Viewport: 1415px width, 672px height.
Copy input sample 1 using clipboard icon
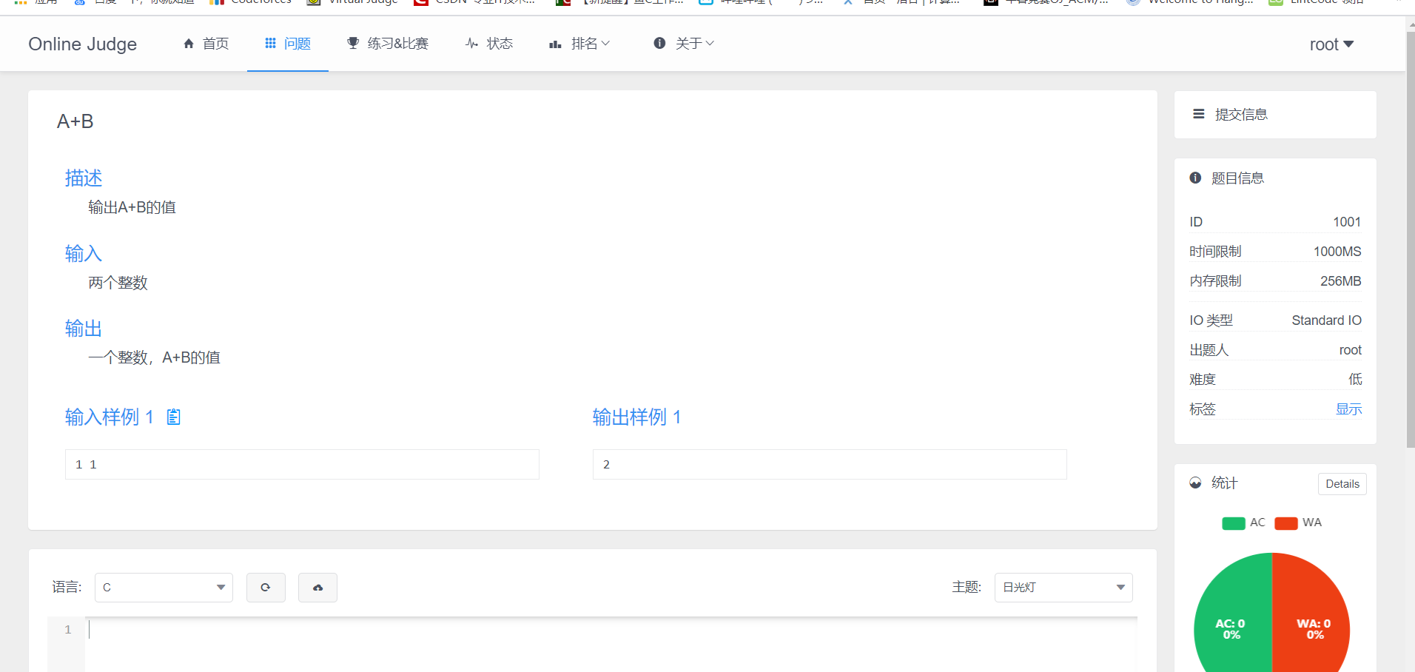(173, 417)
